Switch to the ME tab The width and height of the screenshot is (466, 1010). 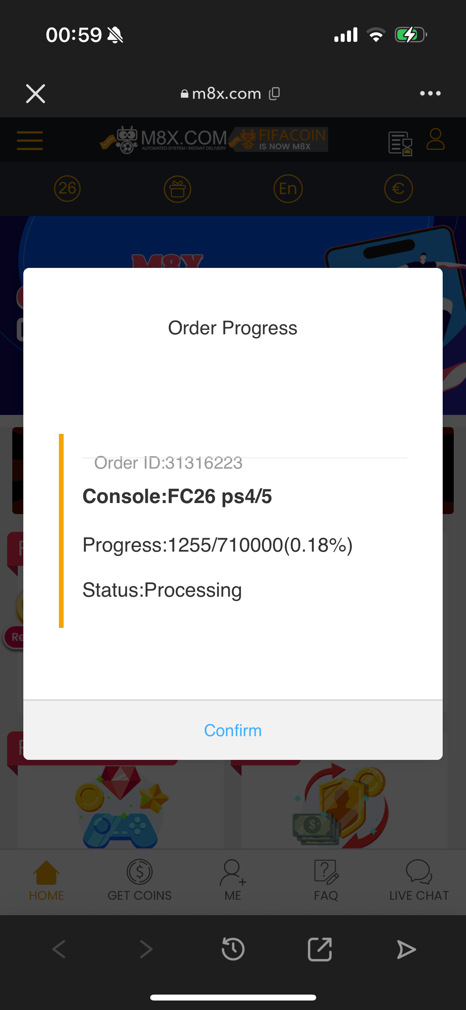[x=233, y=880]
